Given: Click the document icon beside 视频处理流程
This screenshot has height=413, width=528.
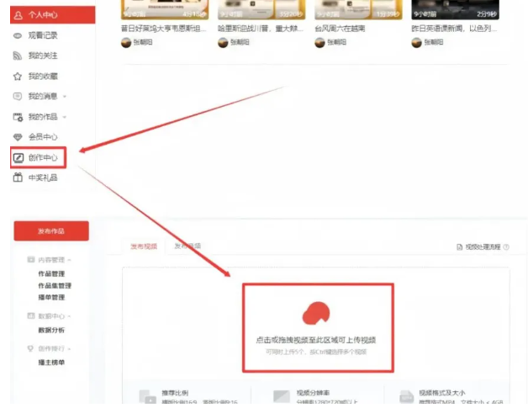Looking at the screenshot, I should [460, 247].
